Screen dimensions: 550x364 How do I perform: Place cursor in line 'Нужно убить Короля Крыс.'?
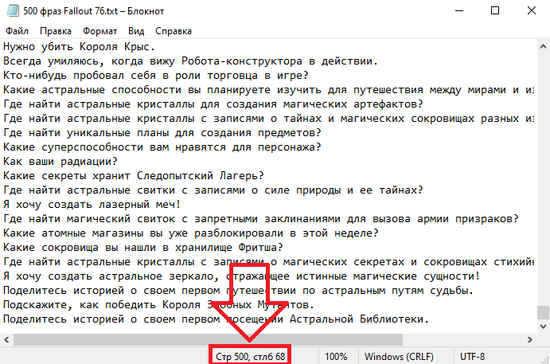[79, 47]
